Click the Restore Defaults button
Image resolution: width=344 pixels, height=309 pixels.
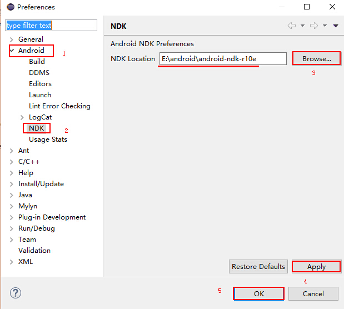pos(258,267)
